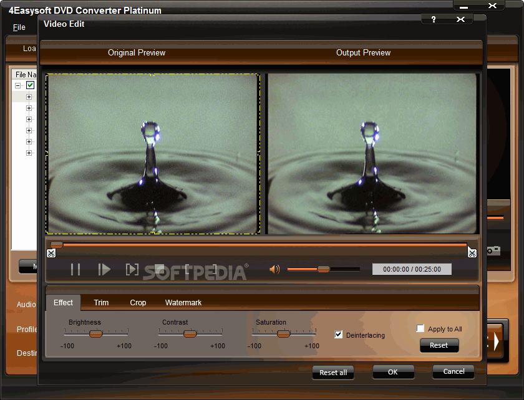The width and height of the screenshot is (524, 400).
Task: Switch to the Watermark tab
Action: (183, 303)
